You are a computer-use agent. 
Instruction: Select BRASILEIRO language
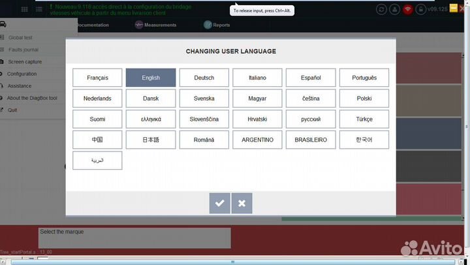311,140
